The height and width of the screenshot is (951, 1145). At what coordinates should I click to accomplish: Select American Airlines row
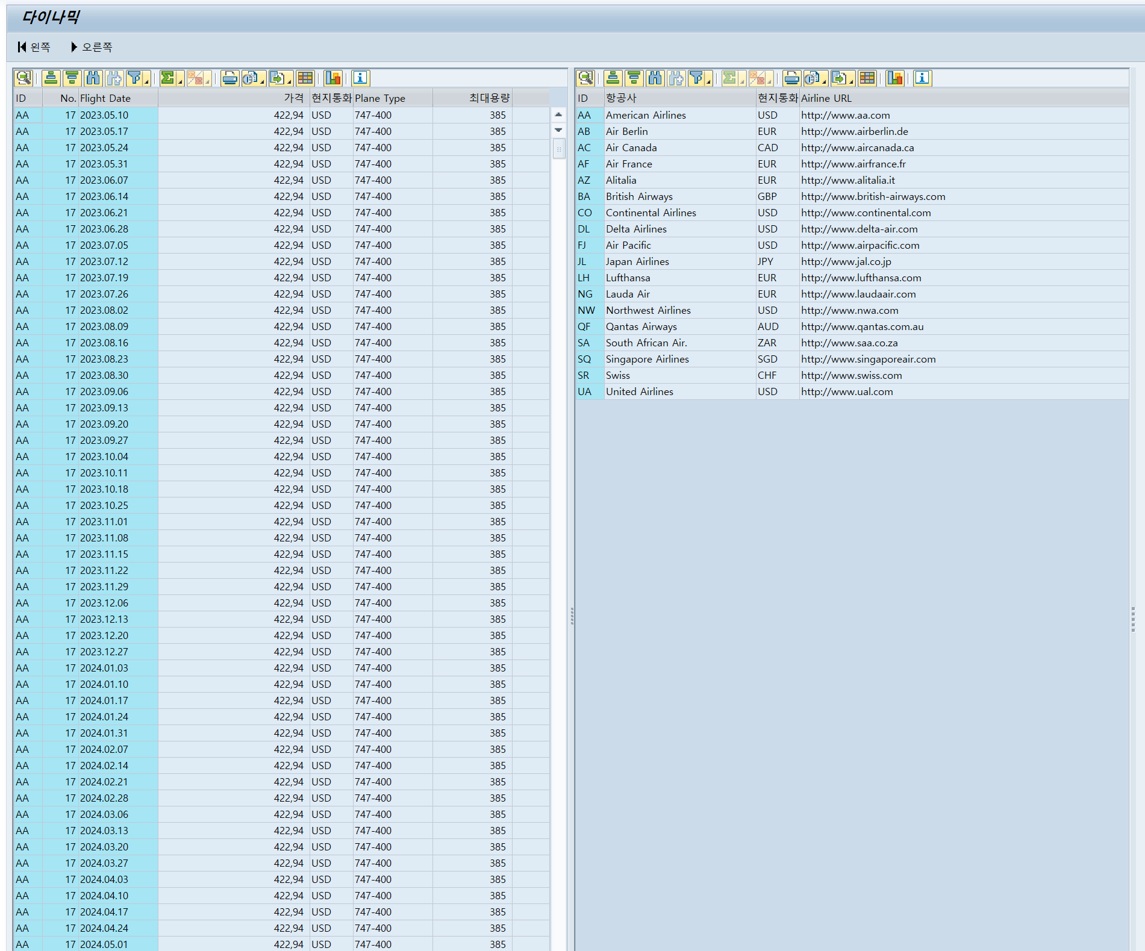[852, 115]
